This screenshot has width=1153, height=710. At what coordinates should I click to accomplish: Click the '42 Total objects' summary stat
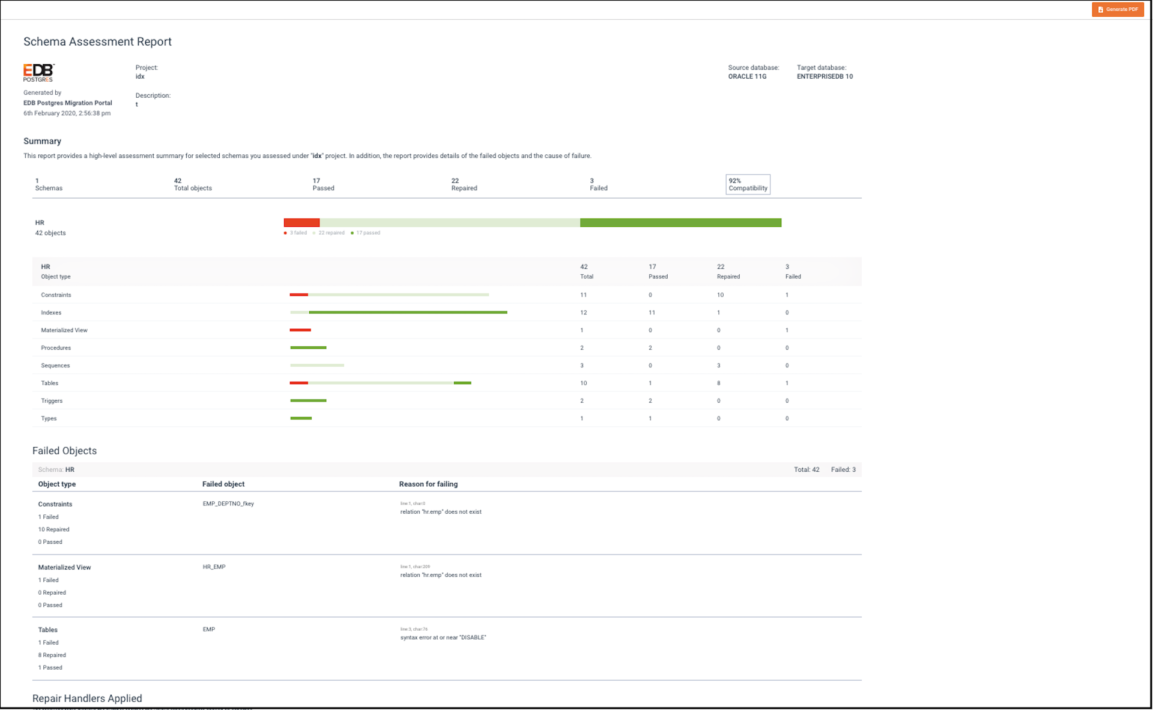[x=193, y=184]
